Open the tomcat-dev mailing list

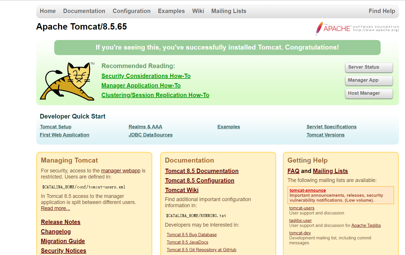coord(300,233)
